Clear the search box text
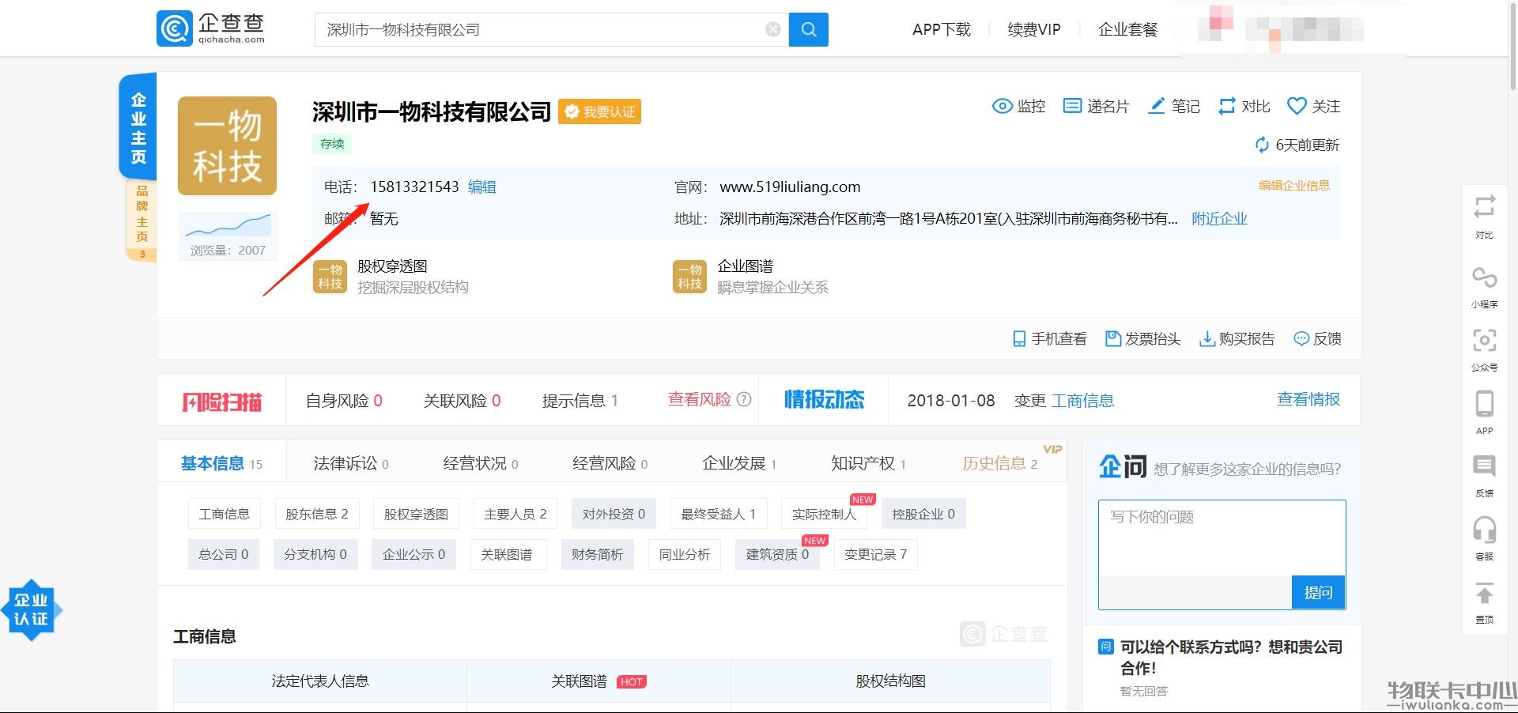Screen dimensions: 1518x713 click(773, 29)
